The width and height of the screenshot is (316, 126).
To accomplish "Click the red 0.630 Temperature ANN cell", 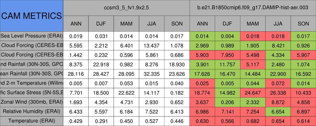I will pyautogui.click(x=202, y=121).
